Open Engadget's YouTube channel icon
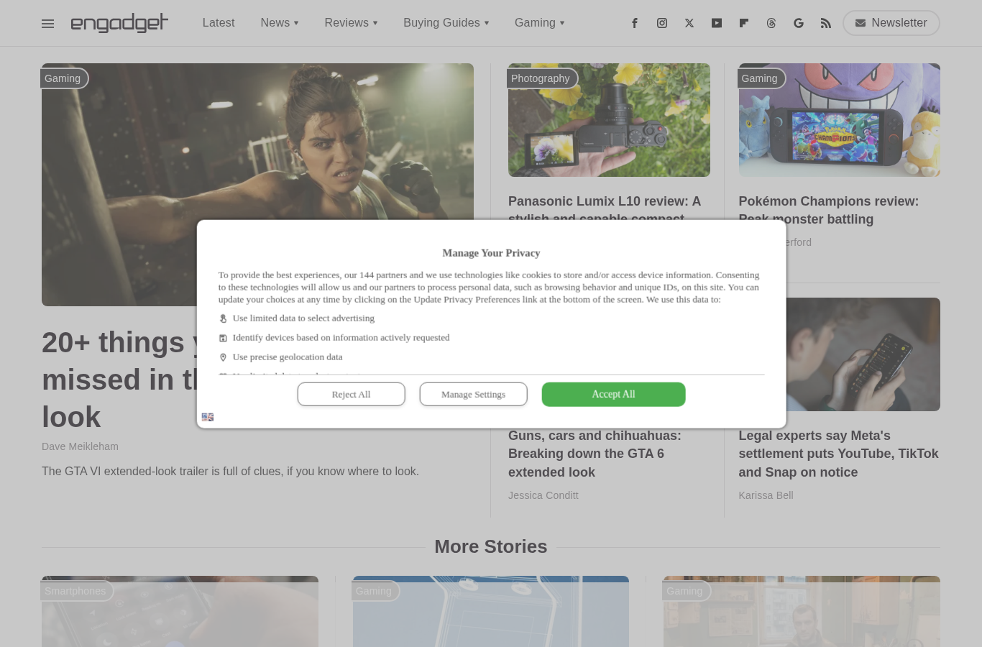 click(x=717, y=23)
